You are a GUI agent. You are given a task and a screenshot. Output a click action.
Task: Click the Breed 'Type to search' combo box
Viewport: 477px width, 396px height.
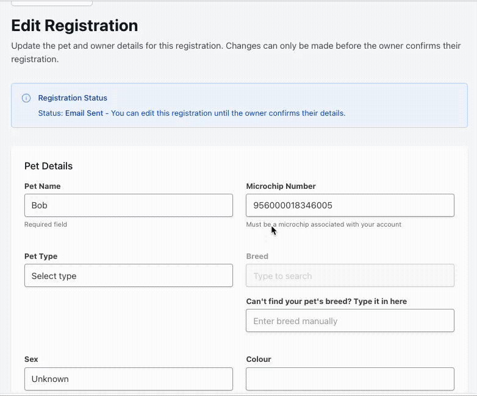(350, 275)
